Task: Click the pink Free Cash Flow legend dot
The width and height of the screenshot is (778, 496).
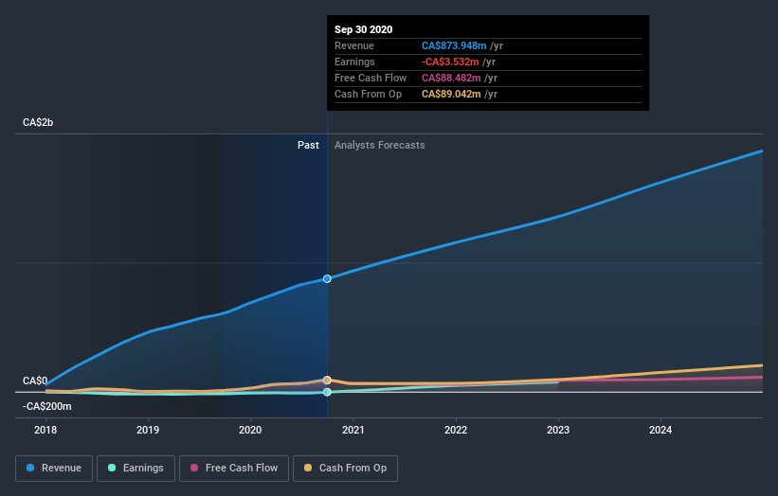Action: 194,468
